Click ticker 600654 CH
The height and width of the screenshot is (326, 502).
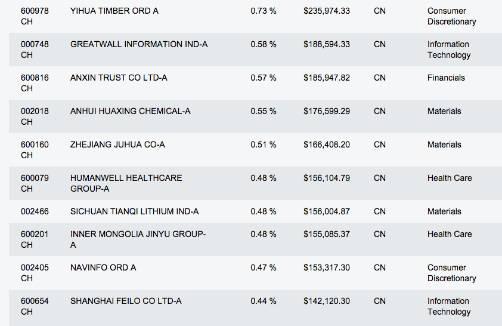[x=35, y=306]
